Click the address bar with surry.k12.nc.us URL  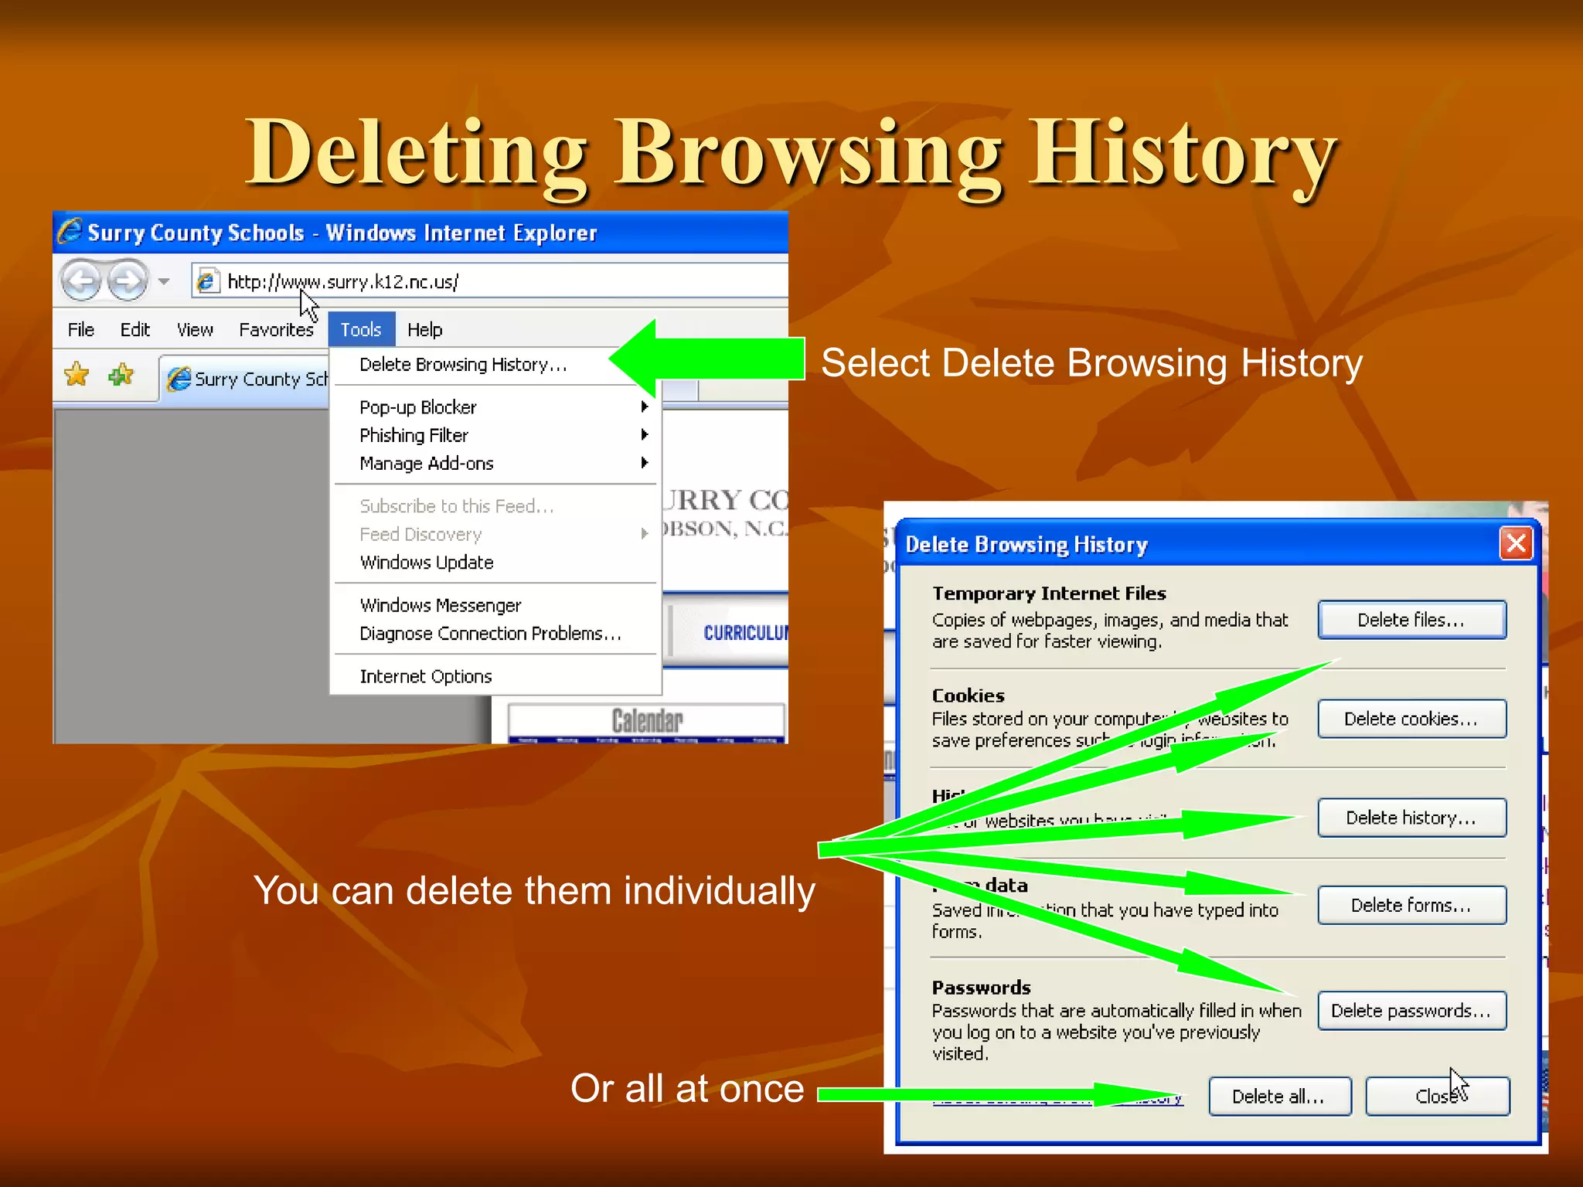coord(491,281)
